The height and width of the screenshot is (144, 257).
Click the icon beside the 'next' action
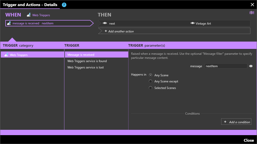coord(105,23)
